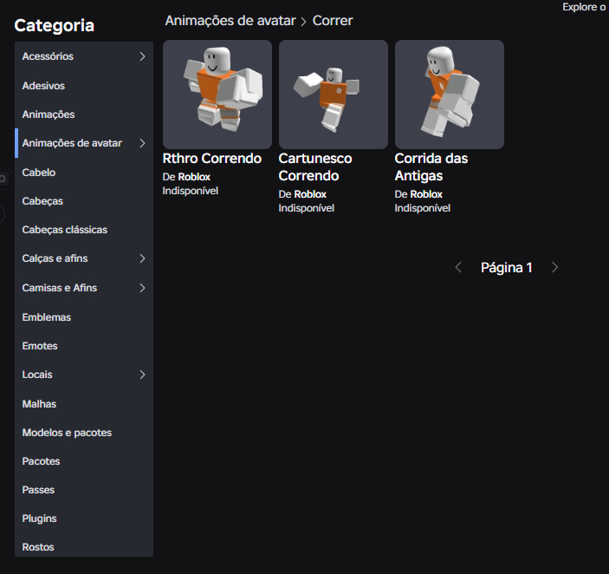The image size is (609, 574).
Task: Select the Plugins category
Action: [84, 519]
